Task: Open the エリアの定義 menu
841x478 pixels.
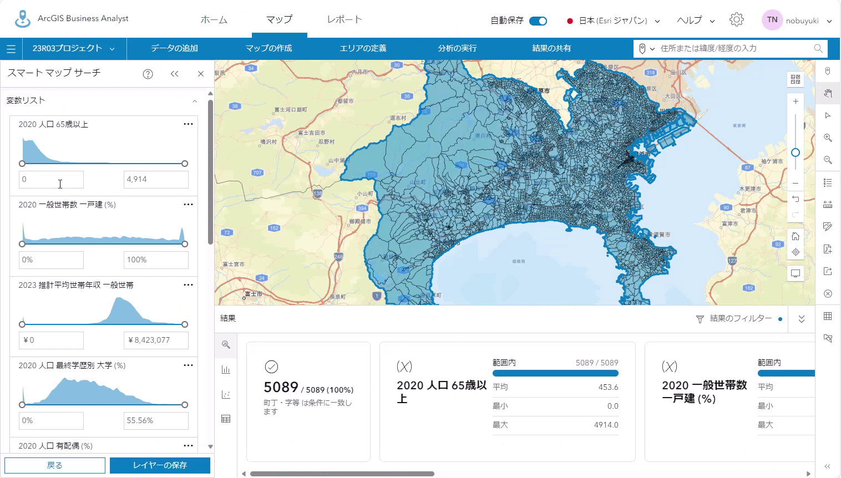Action: click(363, 49)
